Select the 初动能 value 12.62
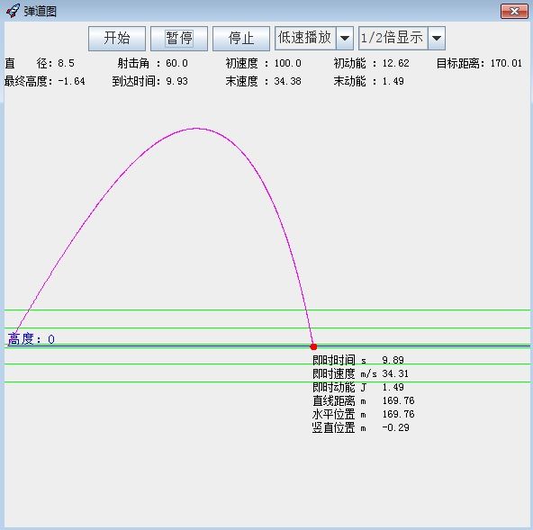The height and width of the screenshot is (530, 533). pyautogui.click(x=395, y=63)
